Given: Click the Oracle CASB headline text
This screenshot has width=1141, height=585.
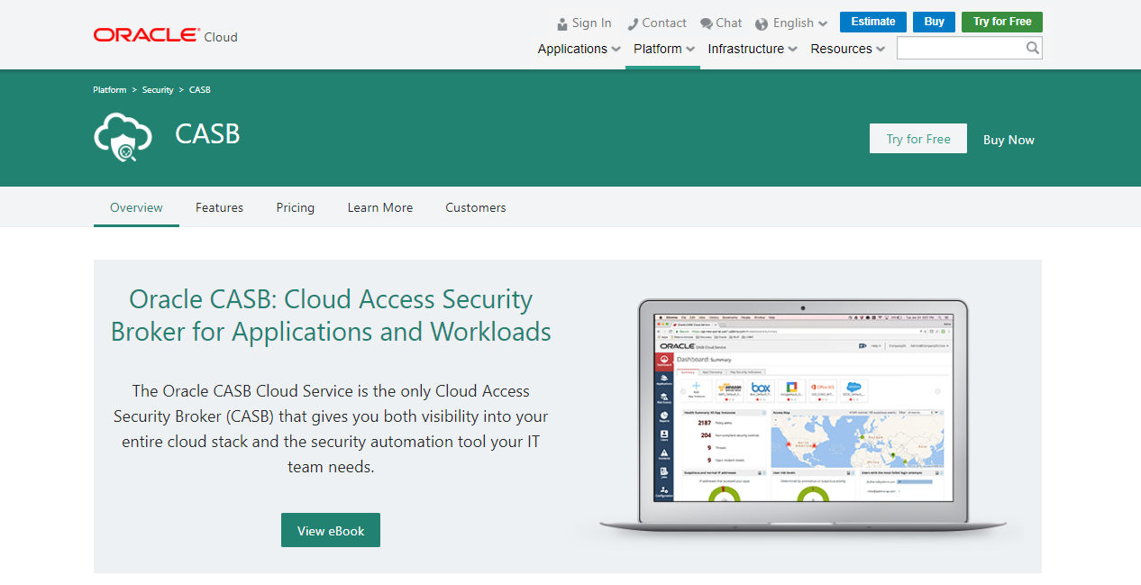Looking at the screenshot, I should (331, 315).
